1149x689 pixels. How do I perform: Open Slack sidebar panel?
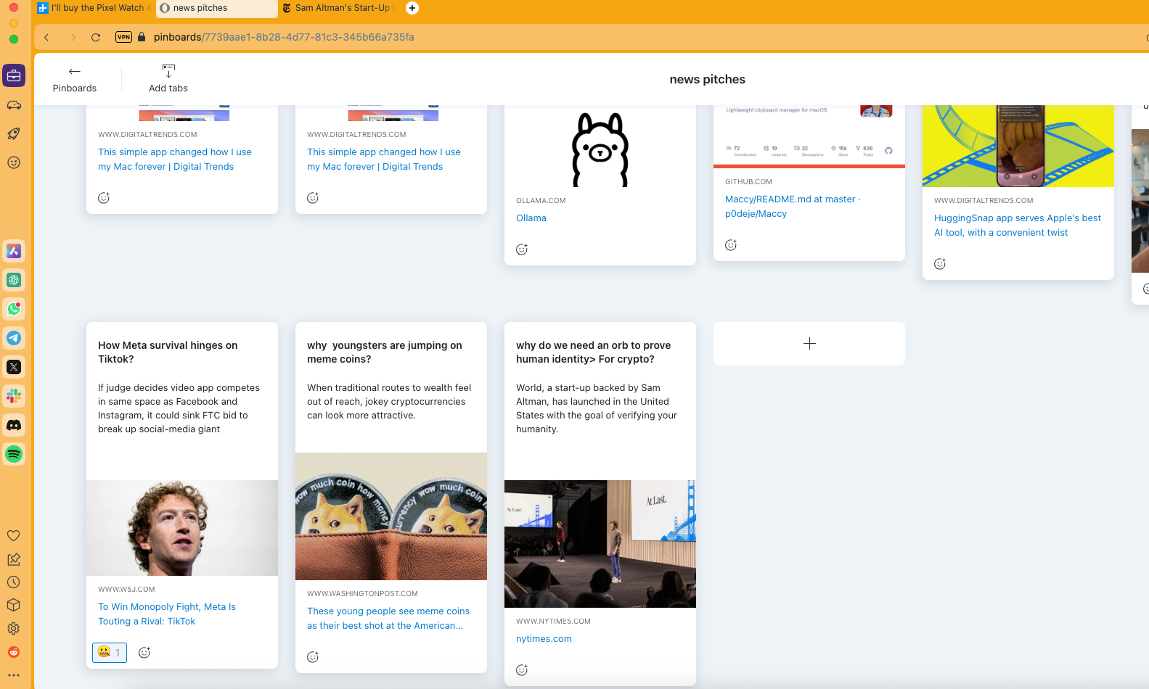click(14, 396)
